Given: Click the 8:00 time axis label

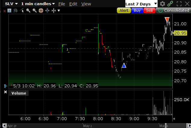Looking at the screenshot, I should (x=98, y=119).
